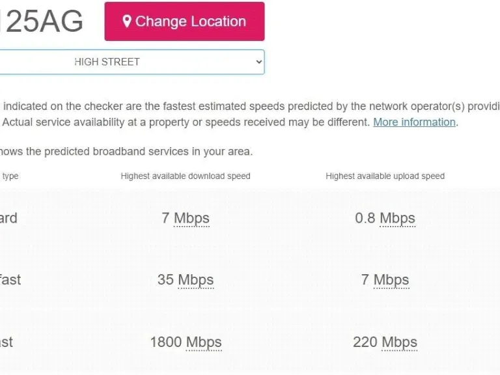Click the number 35 download value
This screenshot has width=500, height=375.
(x=165, y=280)
